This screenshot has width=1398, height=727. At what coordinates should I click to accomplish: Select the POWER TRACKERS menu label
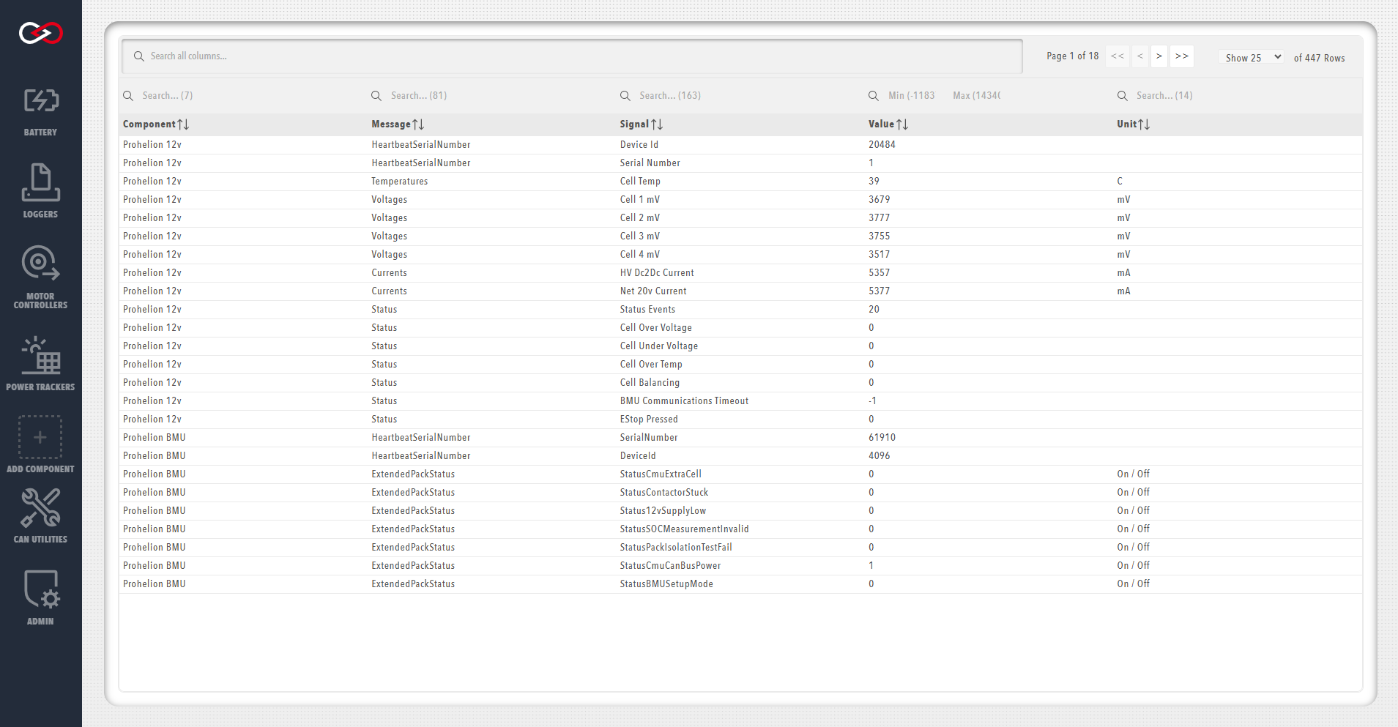(x=40, y=387)
